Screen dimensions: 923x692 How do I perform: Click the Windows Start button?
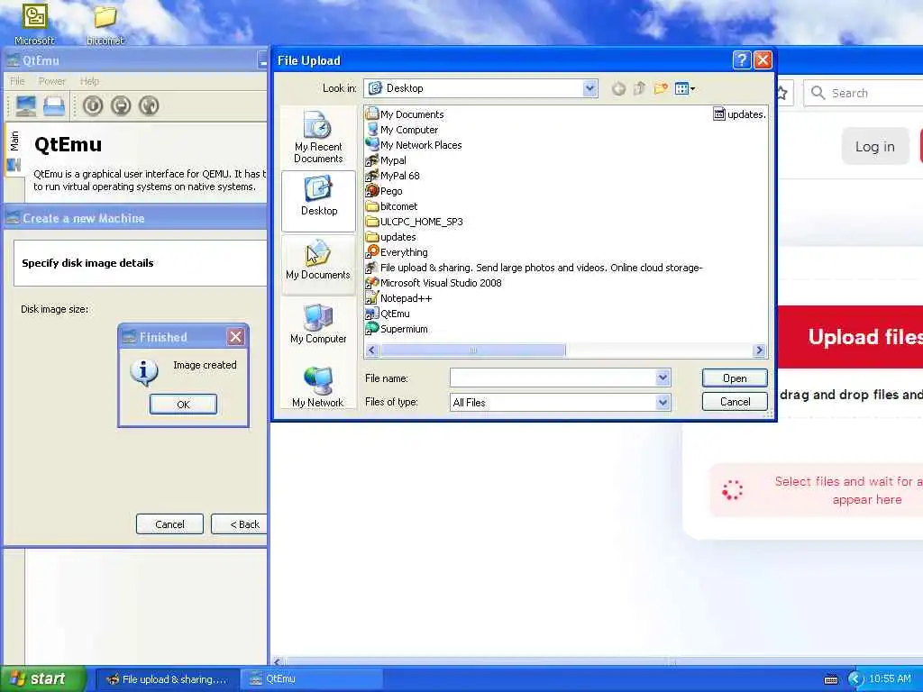click(x=42, y=678)
